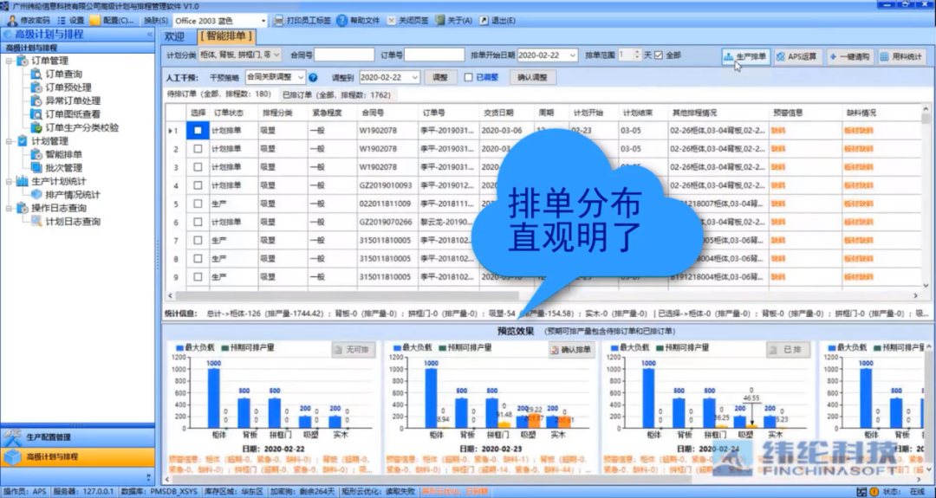This screenshot has width=936, height=498.
Task: Click yellow warning icon in status bar
Action: tap(874, 492)
